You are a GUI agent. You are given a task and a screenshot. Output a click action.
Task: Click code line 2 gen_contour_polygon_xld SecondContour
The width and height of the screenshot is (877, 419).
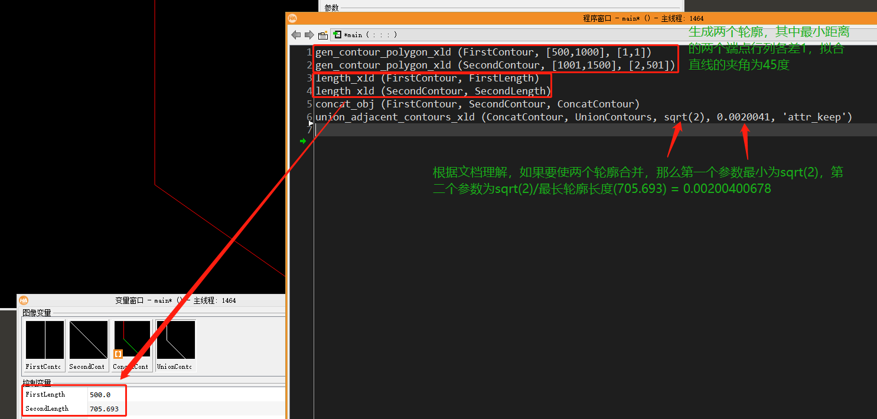click(x=495, y=65)
